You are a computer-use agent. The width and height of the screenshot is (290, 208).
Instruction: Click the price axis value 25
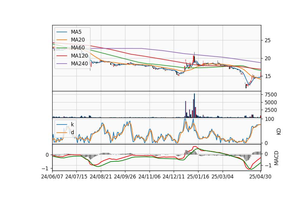[267, 40]
